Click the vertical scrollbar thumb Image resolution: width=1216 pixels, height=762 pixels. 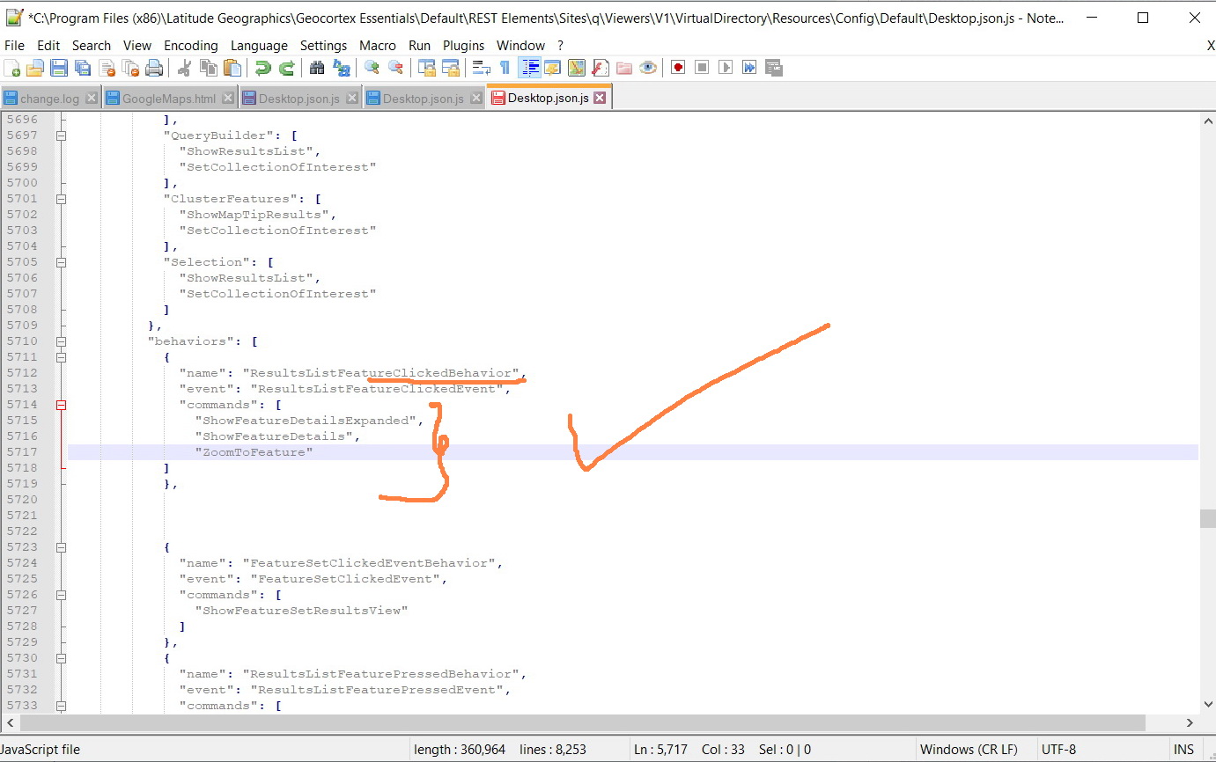(x=1207, y=518)
